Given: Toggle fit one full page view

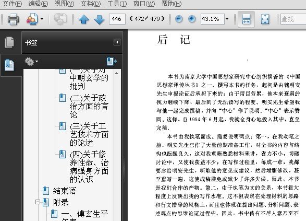Looking at the screenshot, I should coord(265,19).
